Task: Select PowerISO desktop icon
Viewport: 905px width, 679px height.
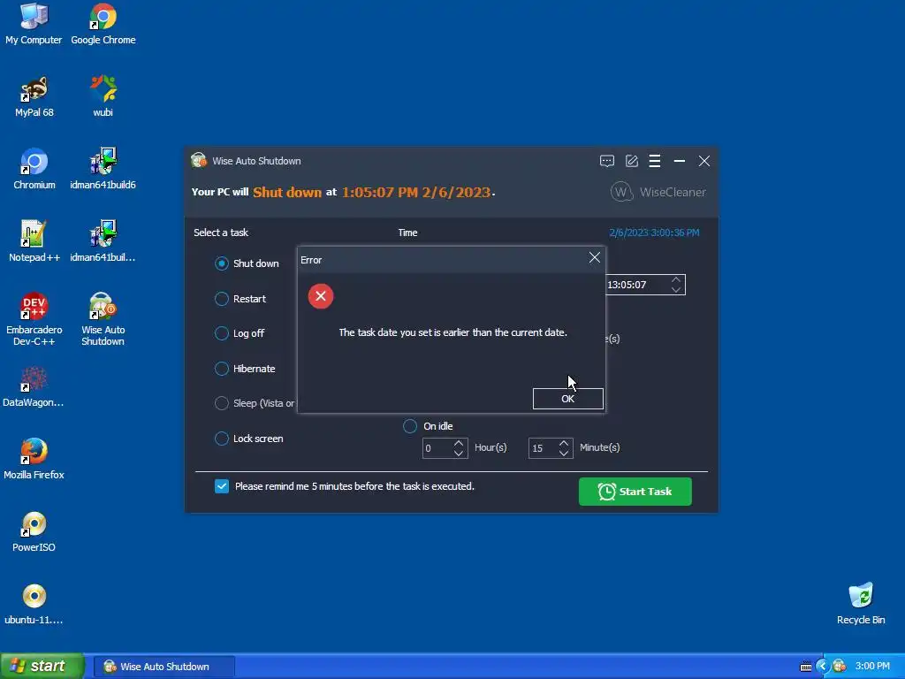Action: coord(34,531)
